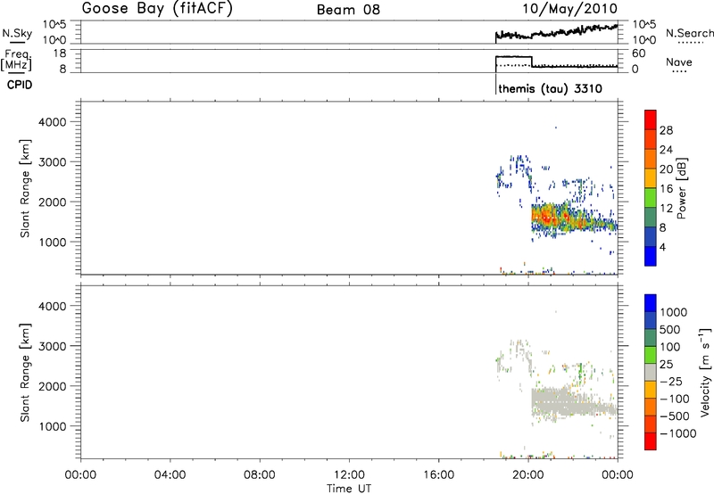
Task: Click the "Nave" legend label
Action: tap(679, 62)
